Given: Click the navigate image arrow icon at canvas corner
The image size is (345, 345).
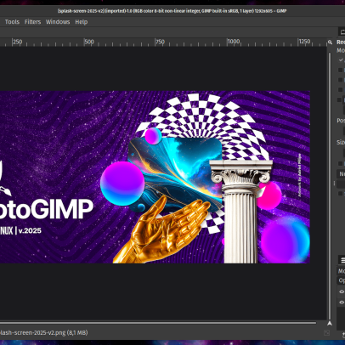Looking at the screenshot, I should (x=330, y=323).
